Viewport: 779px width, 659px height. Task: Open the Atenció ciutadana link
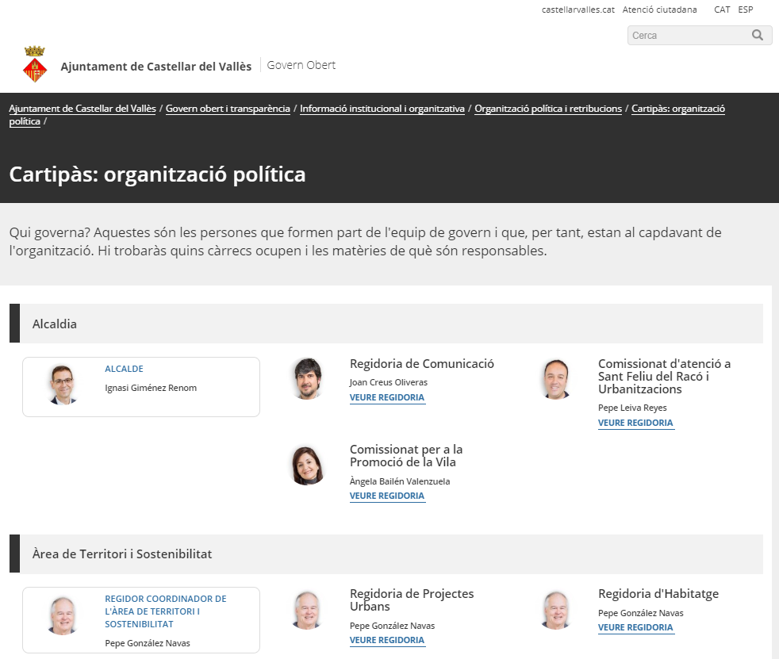[x=659, y=10]
